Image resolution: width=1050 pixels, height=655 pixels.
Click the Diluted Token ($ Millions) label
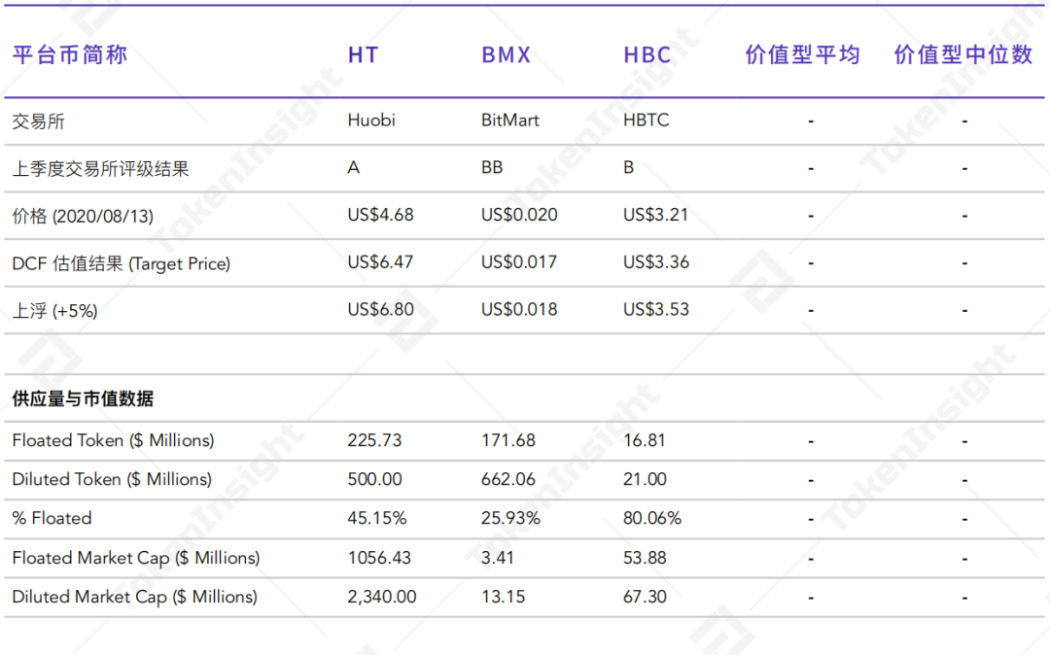click(112, 480)
